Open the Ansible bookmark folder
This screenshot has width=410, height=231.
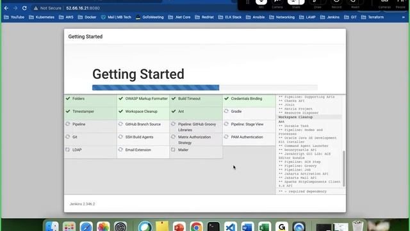(255, 17)
